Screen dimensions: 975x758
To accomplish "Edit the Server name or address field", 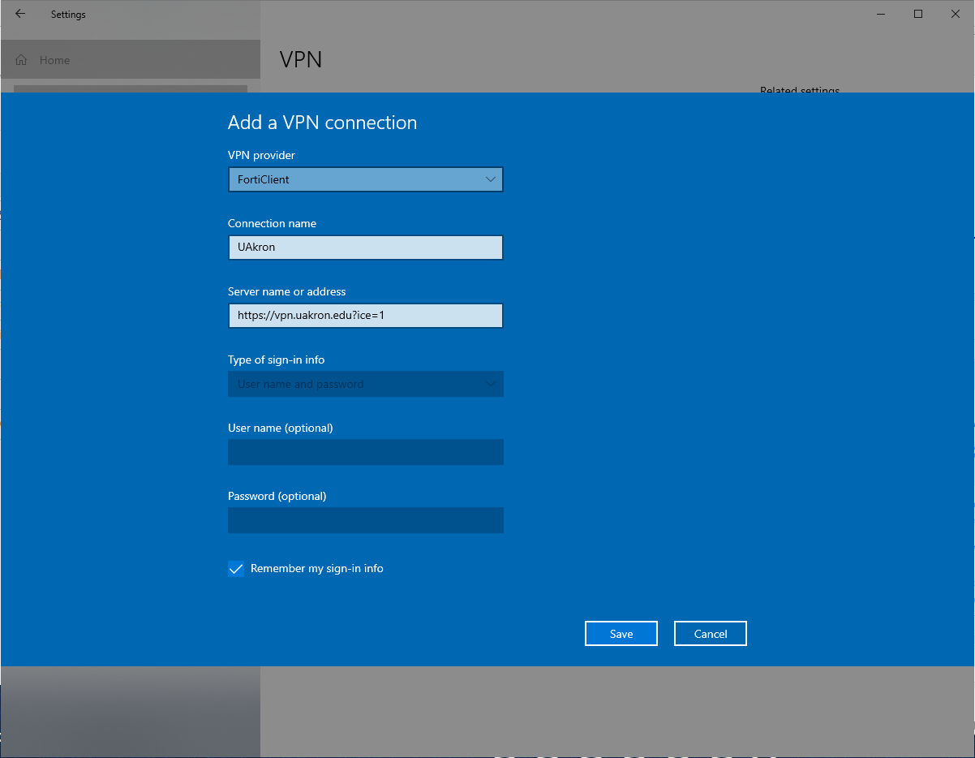I will coord(366,316).
